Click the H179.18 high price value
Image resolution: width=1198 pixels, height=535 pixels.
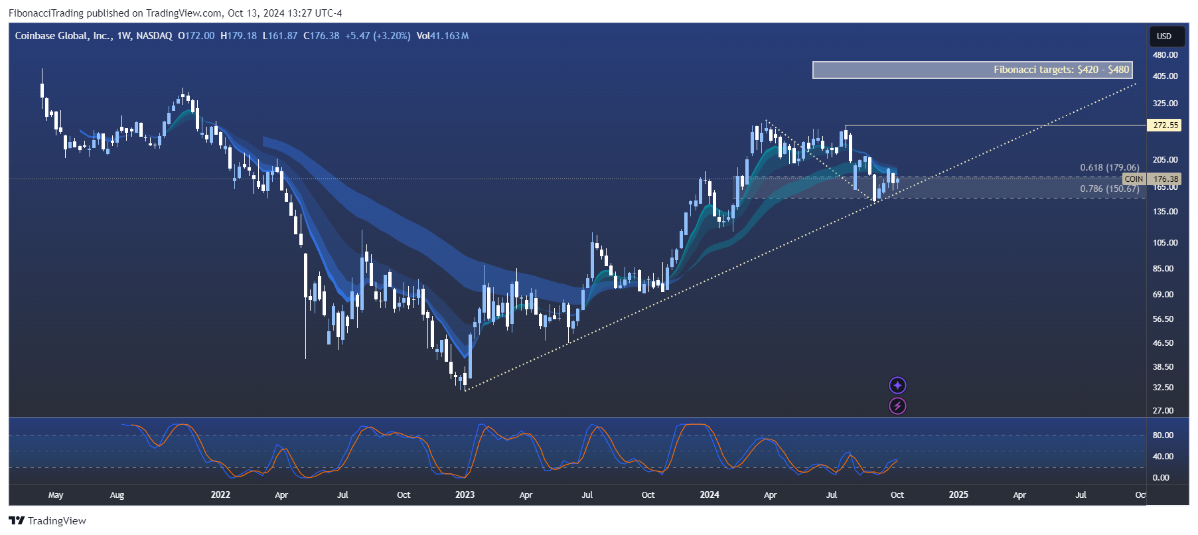pyautogui.click(x=239, y=36)
